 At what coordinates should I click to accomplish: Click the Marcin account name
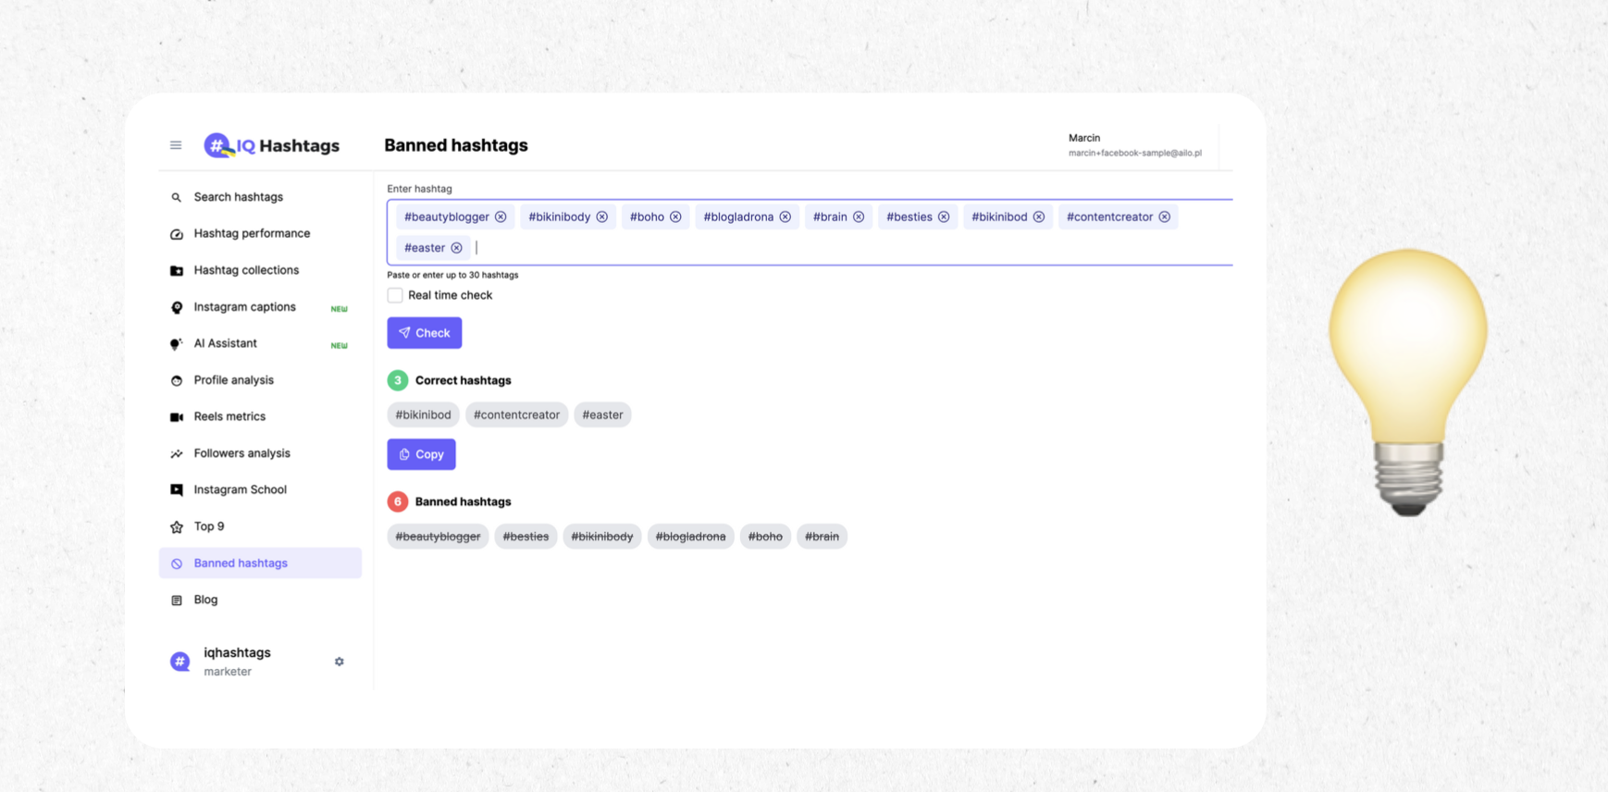pyautogui.click(x=1084, y=138)
